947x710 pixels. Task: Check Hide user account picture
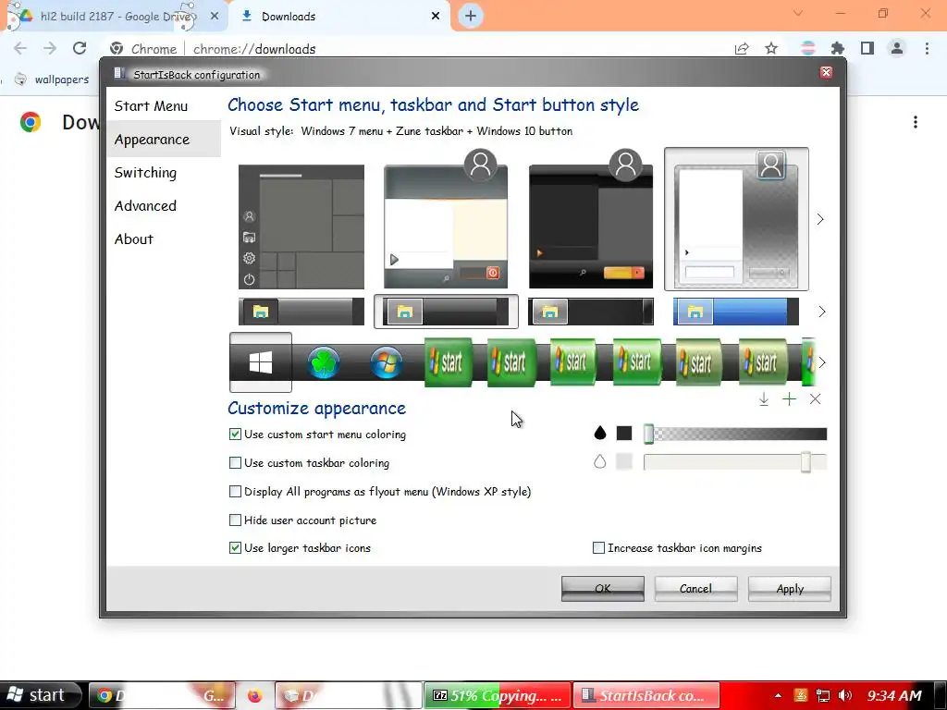coord(235,520)
